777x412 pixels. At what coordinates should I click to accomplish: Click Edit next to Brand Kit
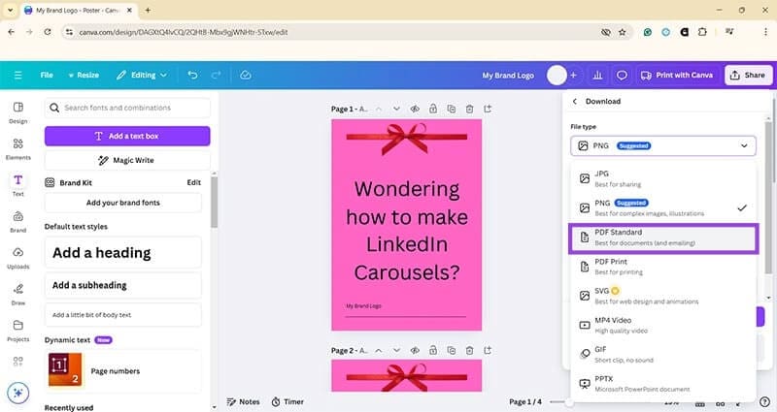tap(193, 182)
